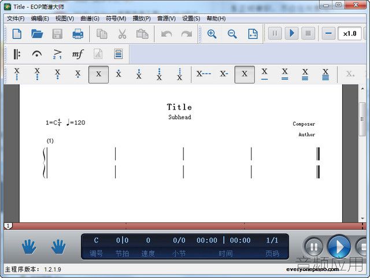Open the 音源(V) menu
Viewport: 370px width, 278px height.
click(x=166, y=19)
